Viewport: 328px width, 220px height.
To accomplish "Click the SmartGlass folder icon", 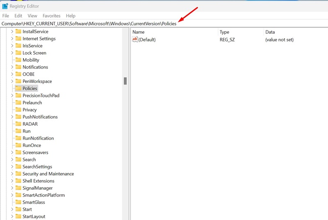I will [18, 202].
